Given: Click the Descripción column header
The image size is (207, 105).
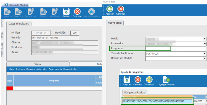Looking at the screenshot, I should [158, 97].
